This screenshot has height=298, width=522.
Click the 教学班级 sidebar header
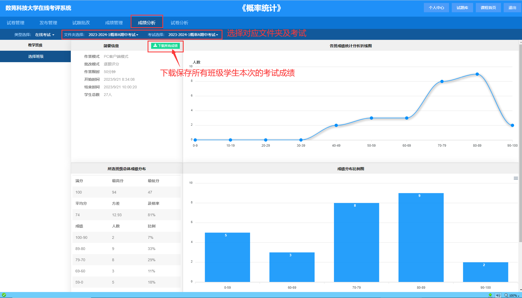click(35, 45)
